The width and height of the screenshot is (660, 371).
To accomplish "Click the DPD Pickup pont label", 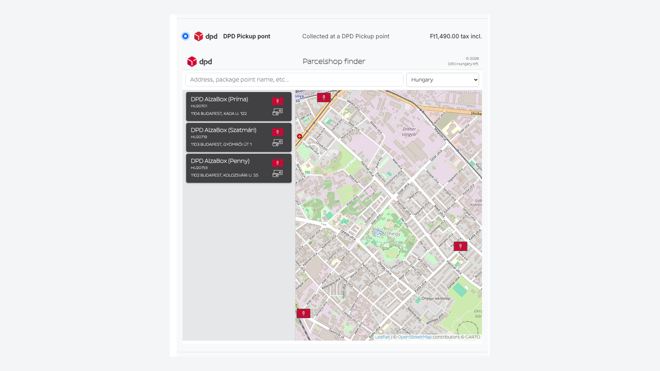I will point(247,36).
